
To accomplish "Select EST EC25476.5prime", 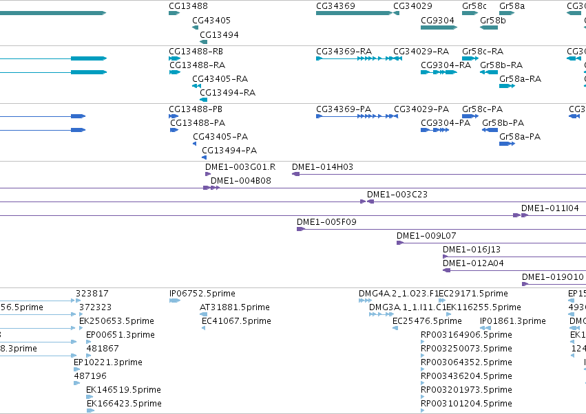I will [395, 328].
